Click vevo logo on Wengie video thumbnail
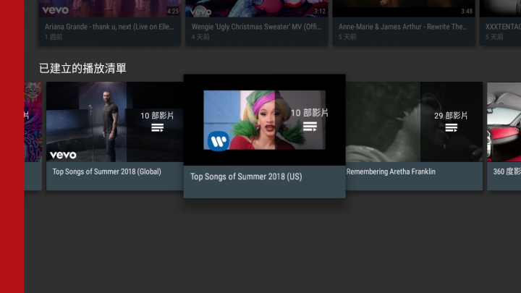This screenshot has height=293, width=521. point(200,12)
